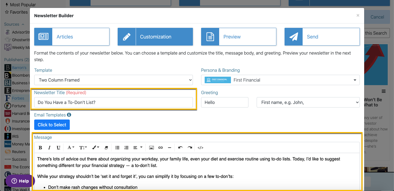Switch to HTML code view

pos(201,148)
